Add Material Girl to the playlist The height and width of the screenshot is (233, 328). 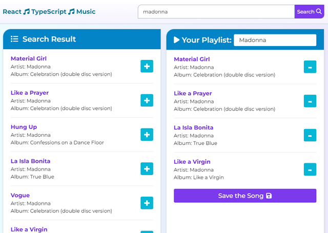pos(147,67)
